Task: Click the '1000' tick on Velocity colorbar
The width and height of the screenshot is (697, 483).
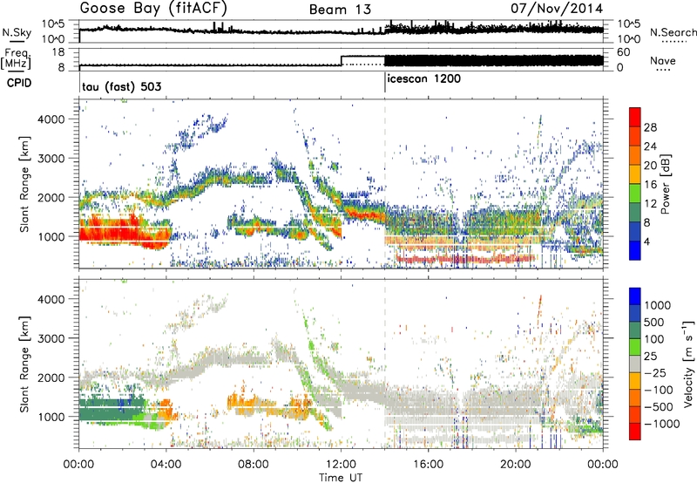Action: 658,305
